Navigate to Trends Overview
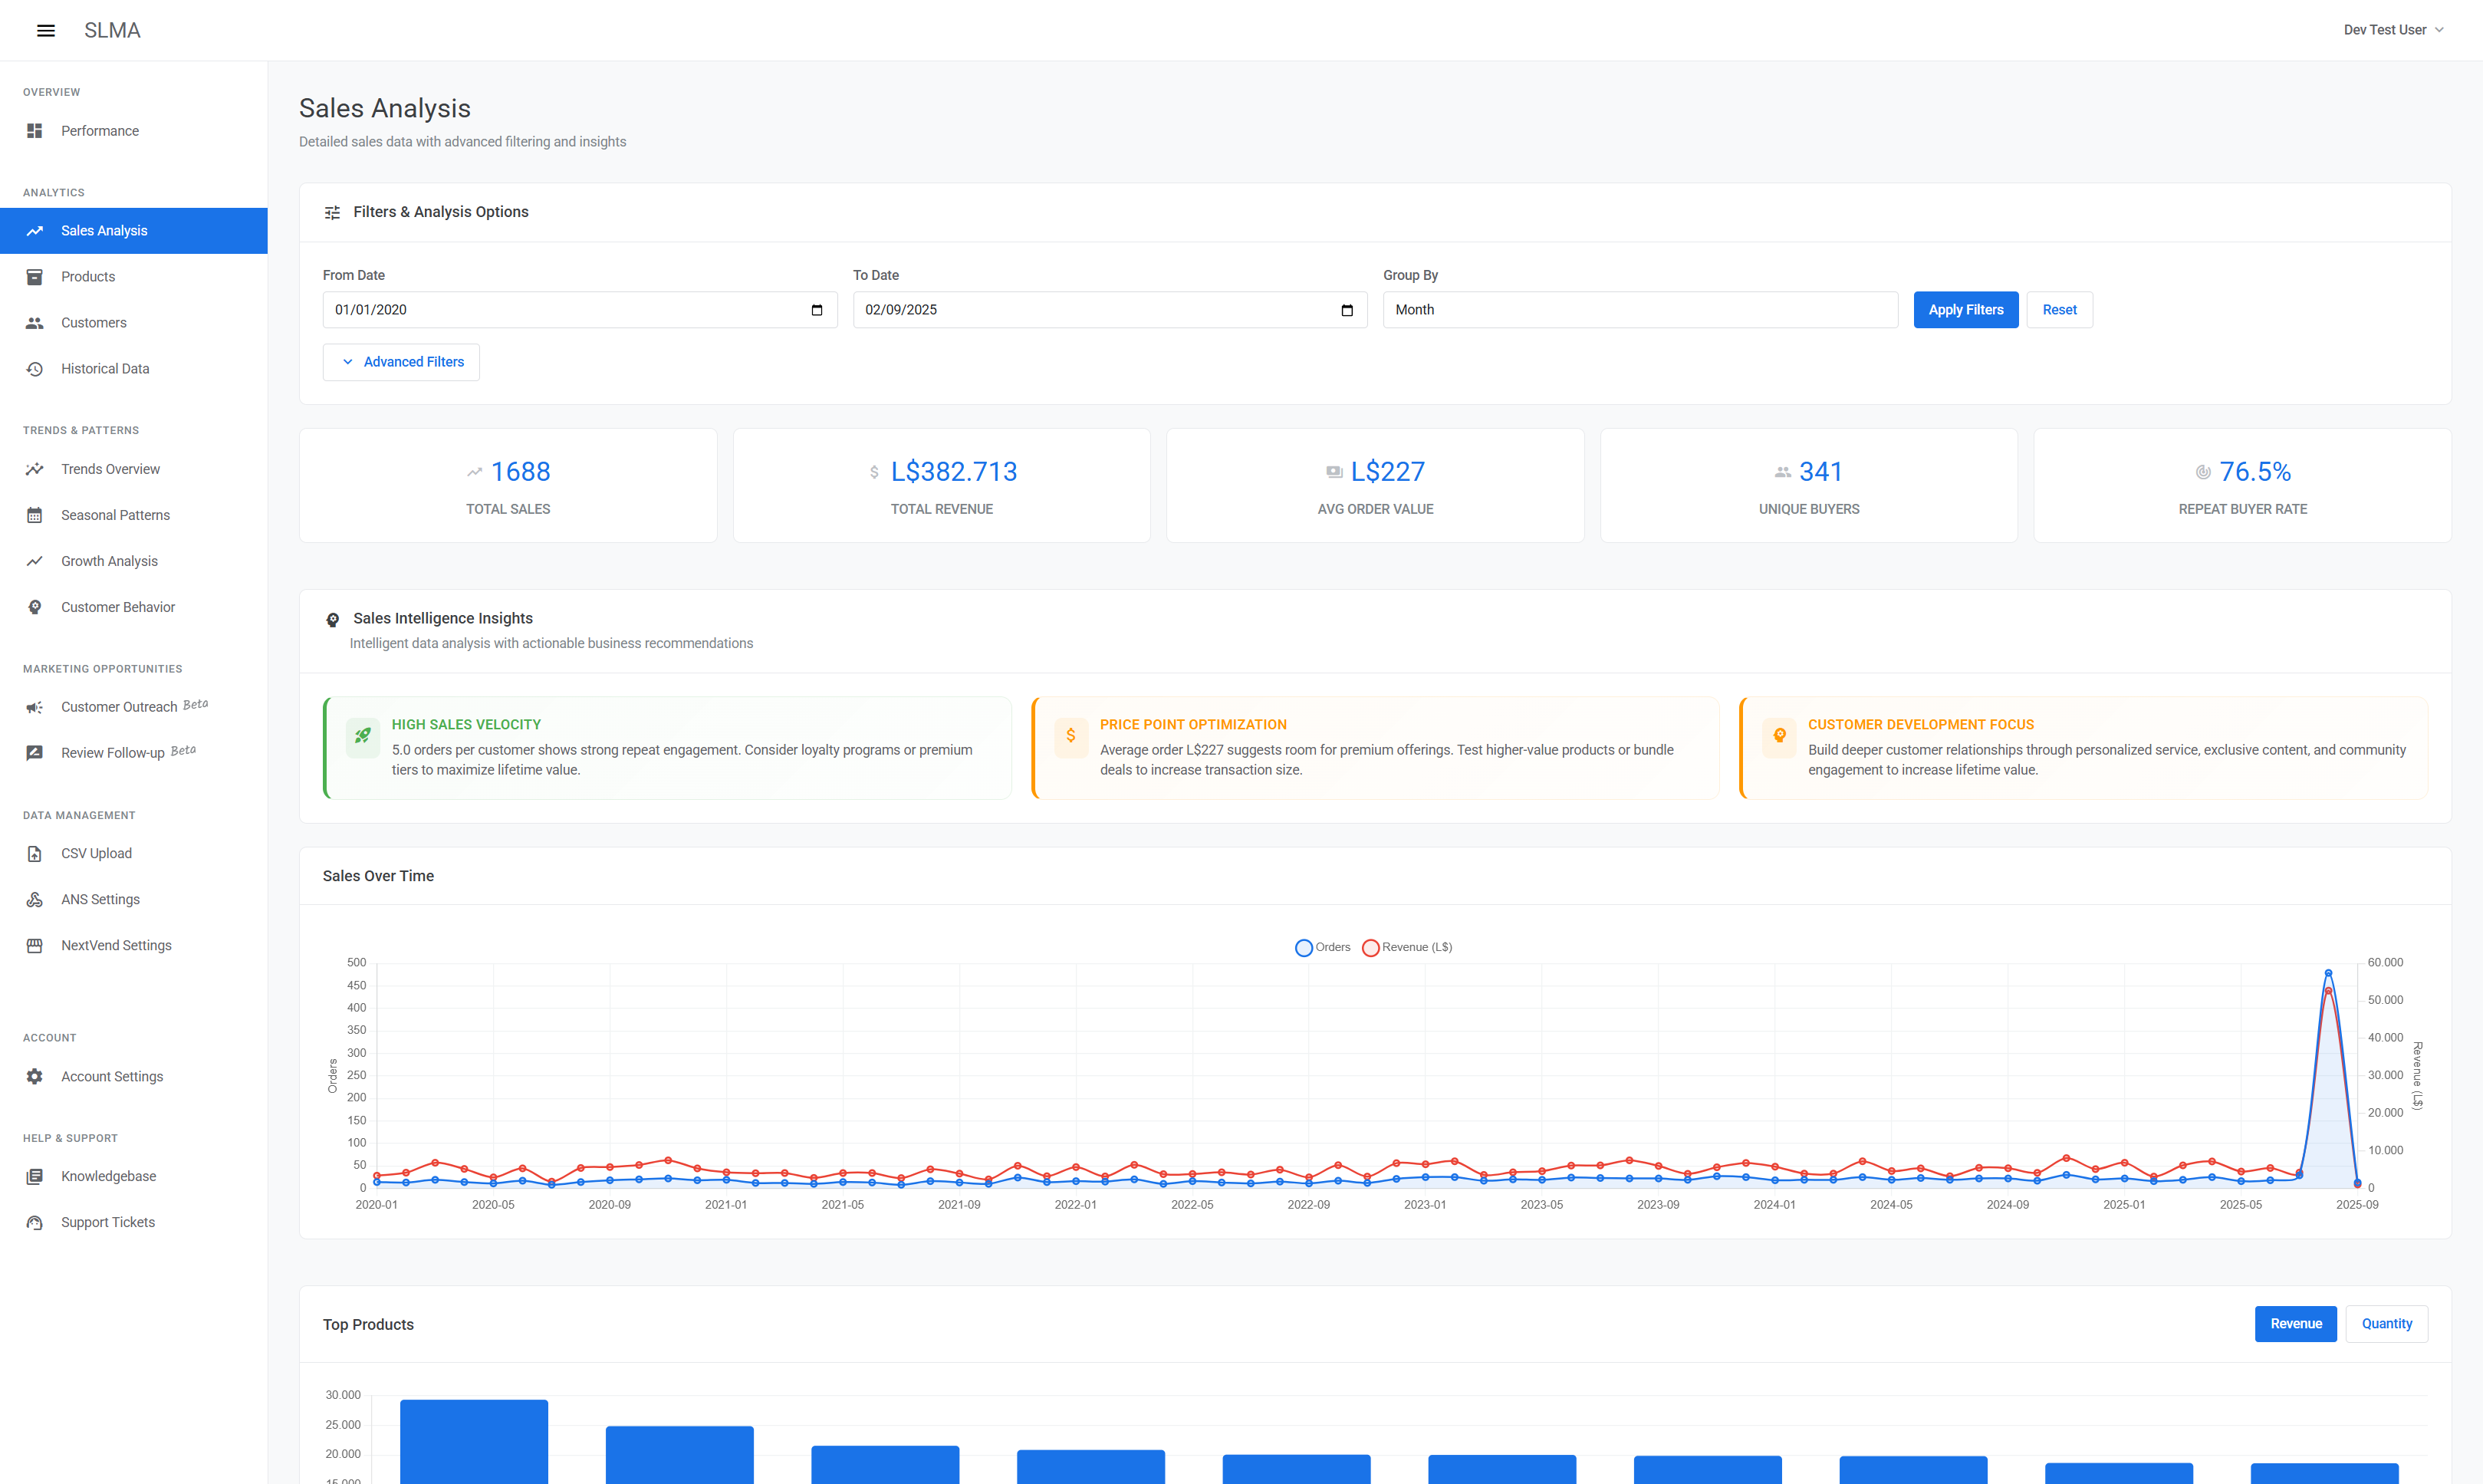 (x=134, y=469)
